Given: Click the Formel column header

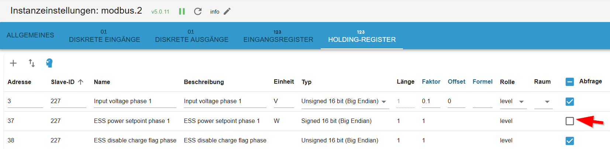Looking at the screenshot, I should (x=482, y=81).
